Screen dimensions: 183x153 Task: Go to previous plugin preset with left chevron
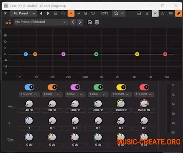[x=73, y=22]
